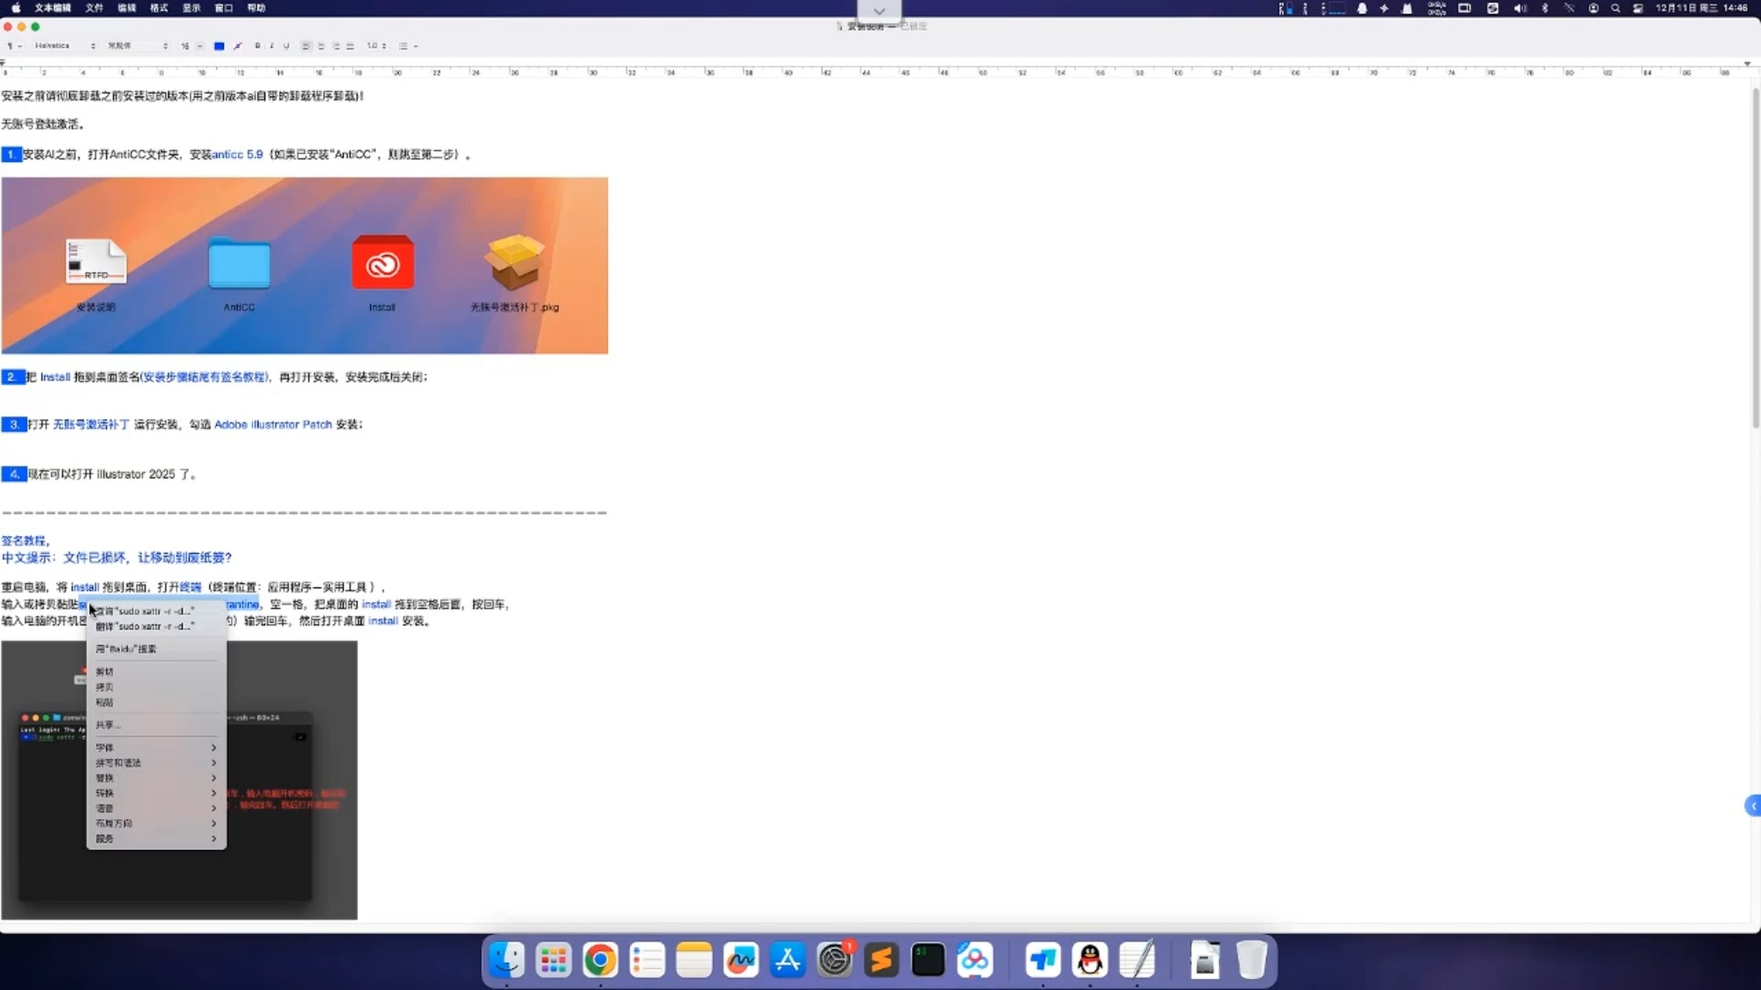The width and height of the screenshot is (1761, 990).
Task: Click the 无账号激活补丁 link in step 3
Action: (x=91, y=424)
